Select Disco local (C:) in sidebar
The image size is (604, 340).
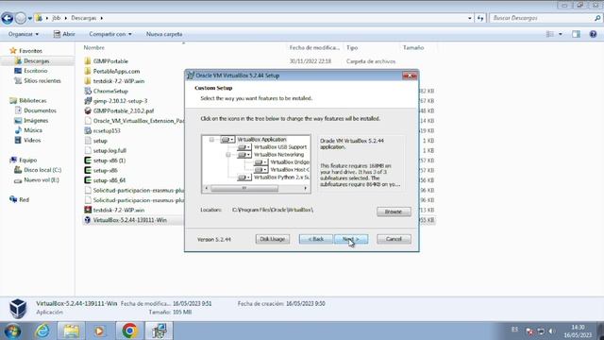tap(42, 170)
